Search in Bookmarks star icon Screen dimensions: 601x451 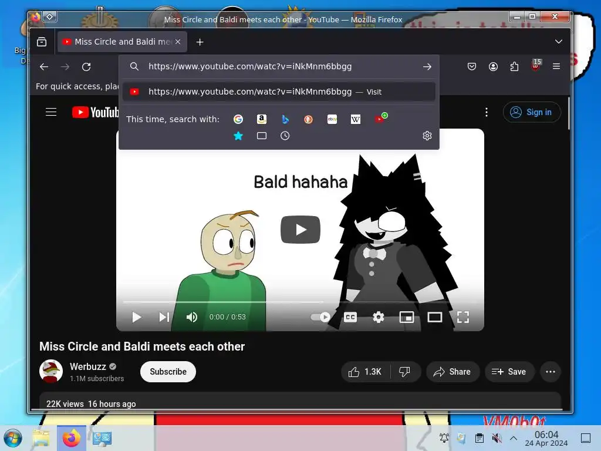(238, 136)
